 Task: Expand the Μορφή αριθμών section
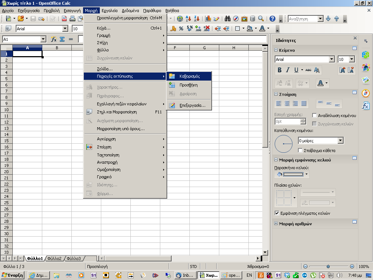276,223
